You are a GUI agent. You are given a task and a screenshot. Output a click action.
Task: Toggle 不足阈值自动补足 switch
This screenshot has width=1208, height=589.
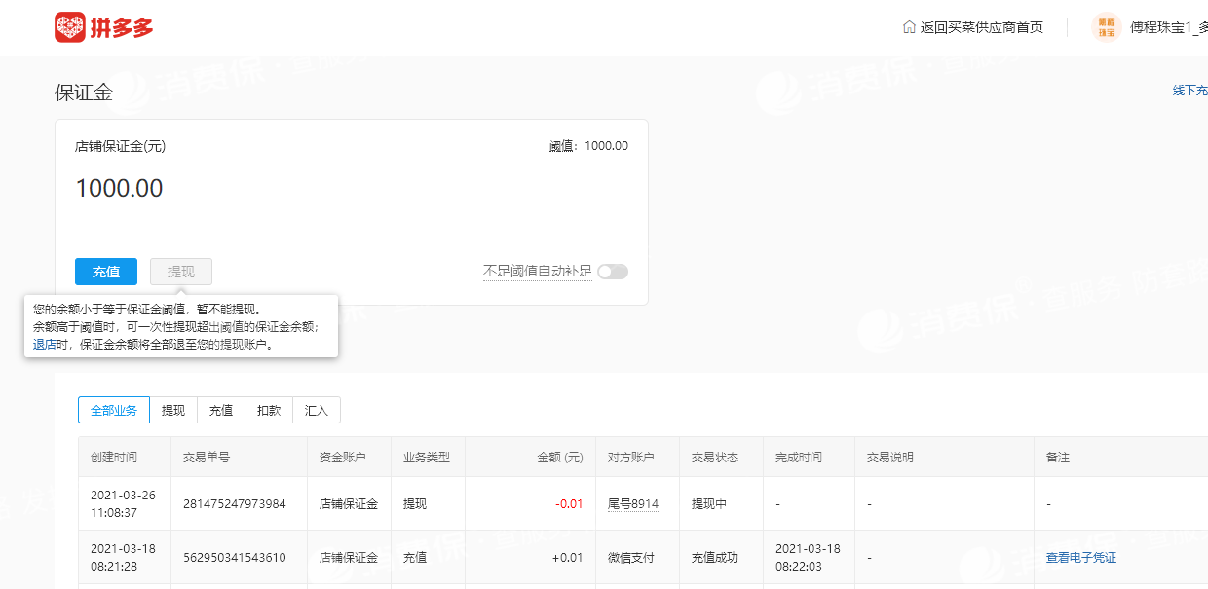(x=613, y=272)
